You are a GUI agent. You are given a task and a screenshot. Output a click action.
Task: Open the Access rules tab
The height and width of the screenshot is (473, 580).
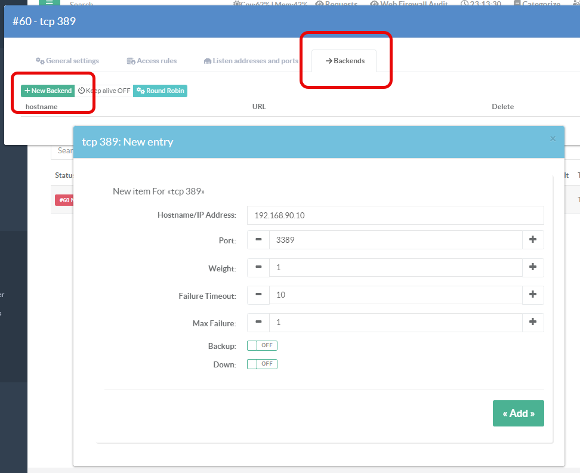click(152, 61)
